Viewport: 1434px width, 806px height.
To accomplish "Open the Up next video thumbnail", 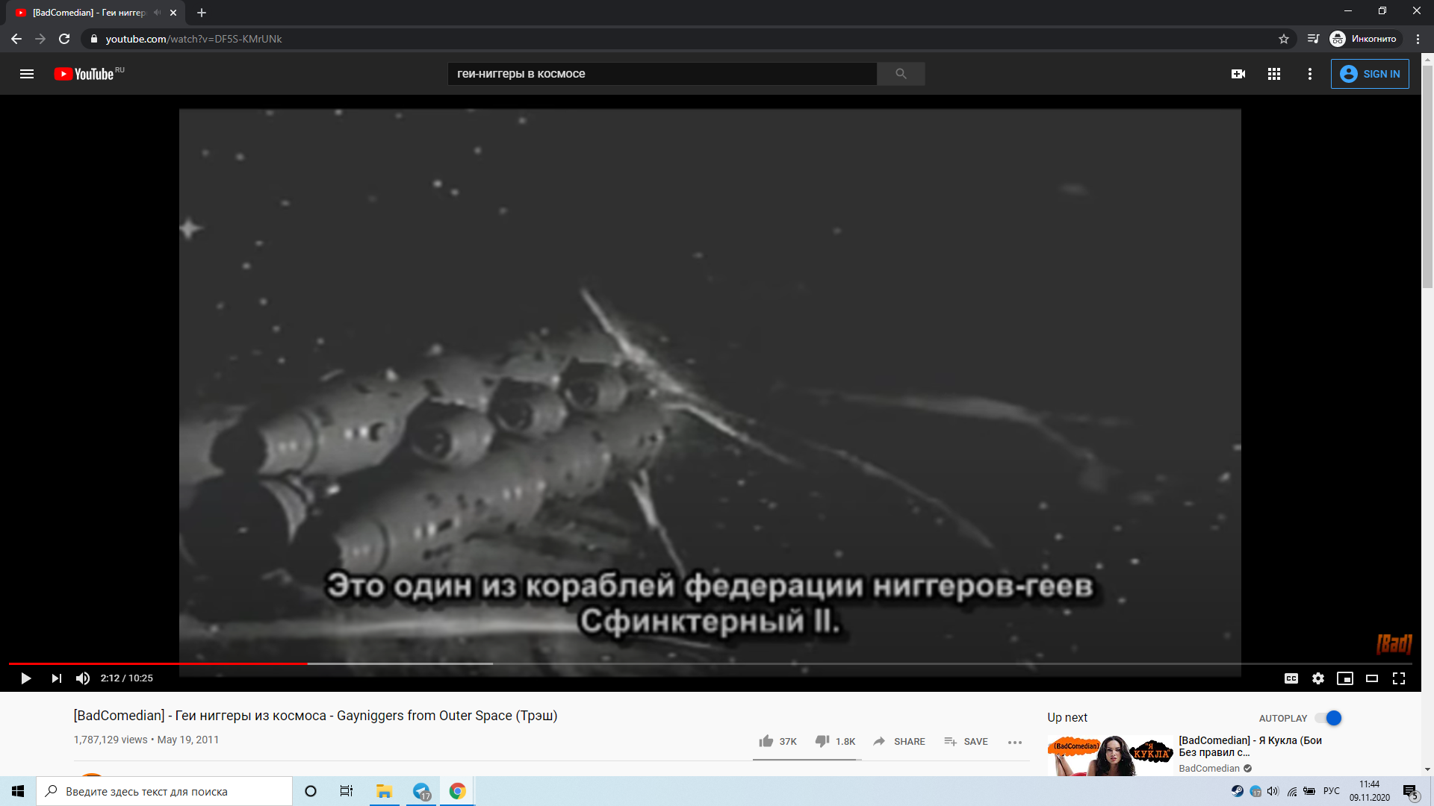I will tap(1111, 756).
